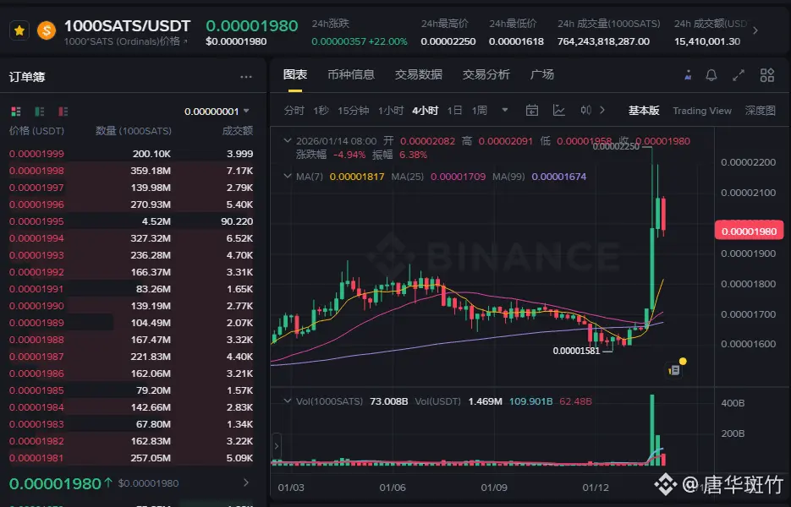Open the last price row arrow in order book
The width and height of the screenshot is (791, 507).
[x=246, y=482]
